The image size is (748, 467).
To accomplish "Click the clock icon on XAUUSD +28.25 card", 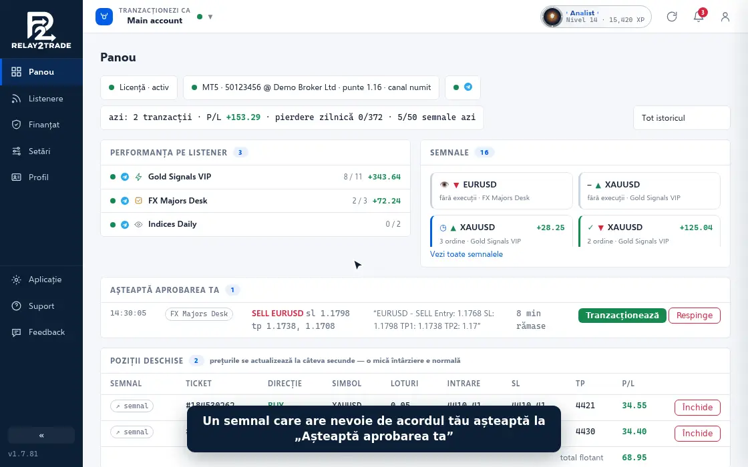I will [x=443, y=227].
